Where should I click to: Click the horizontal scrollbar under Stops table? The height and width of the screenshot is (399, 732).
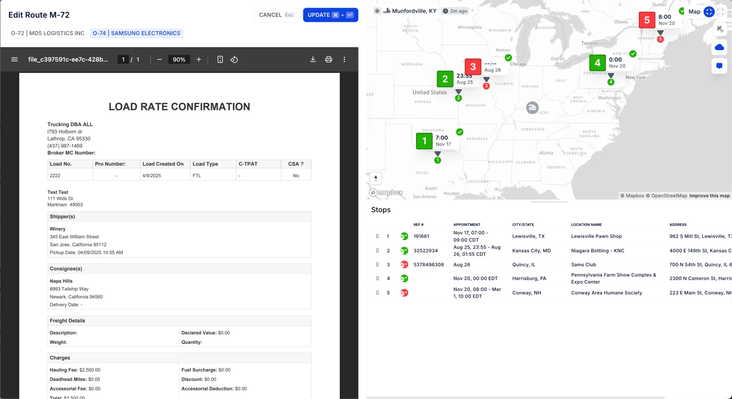coord(515,397)
